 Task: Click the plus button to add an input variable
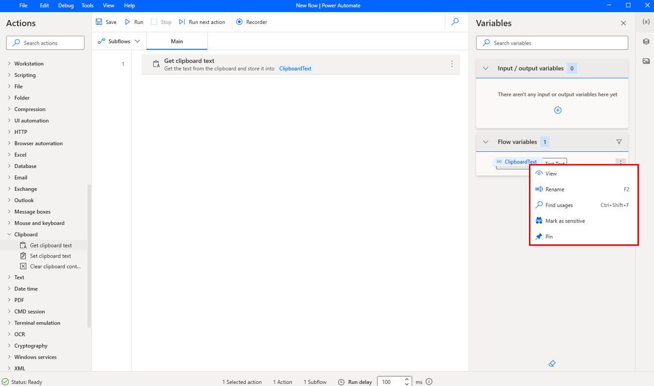[x=558, y=110]
